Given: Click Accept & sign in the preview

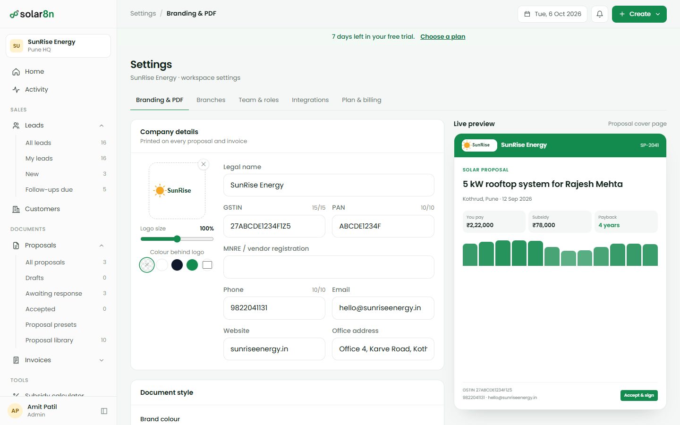Looking at the screenshot, I should pos(639,396).
